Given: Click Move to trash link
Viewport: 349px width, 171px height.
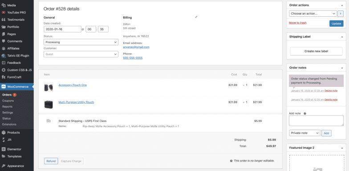Looking at the screenshot, I should point(297,23).
